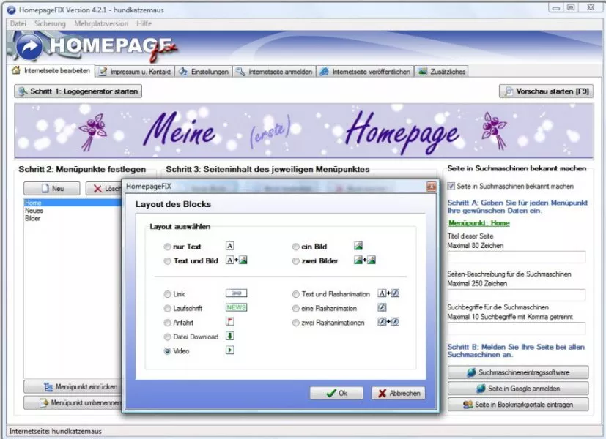Click the nur Text letter icon
The height and width of the screenshot is (439, 606).
[229, 247]
